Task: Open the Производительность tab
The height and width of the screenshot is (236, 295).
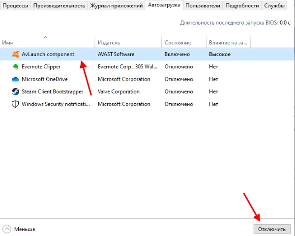Action: 59,5
